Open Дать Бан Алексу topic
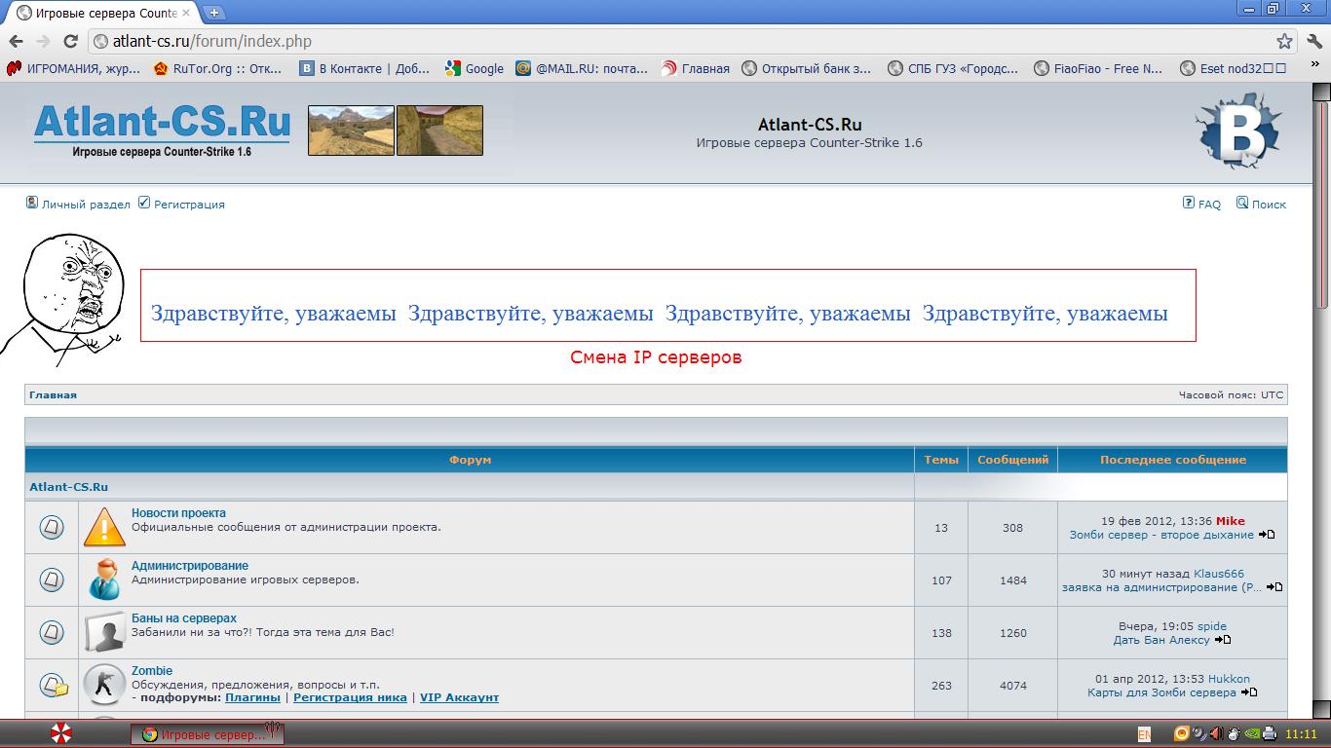 pyautogui.click(x=1161, y=640)
